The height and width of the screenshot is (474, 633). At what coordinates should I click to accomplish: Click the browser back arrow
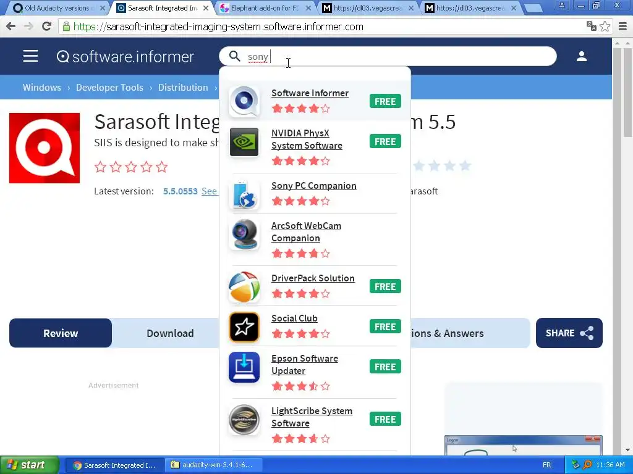click(11, 27)
